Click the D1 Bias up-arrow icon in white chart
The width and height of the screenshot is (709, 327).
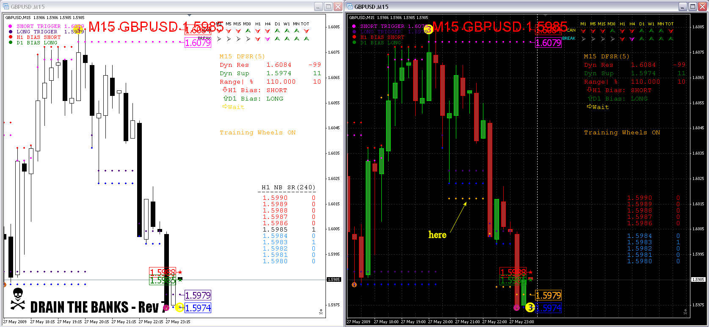click(x=226, y=98)
